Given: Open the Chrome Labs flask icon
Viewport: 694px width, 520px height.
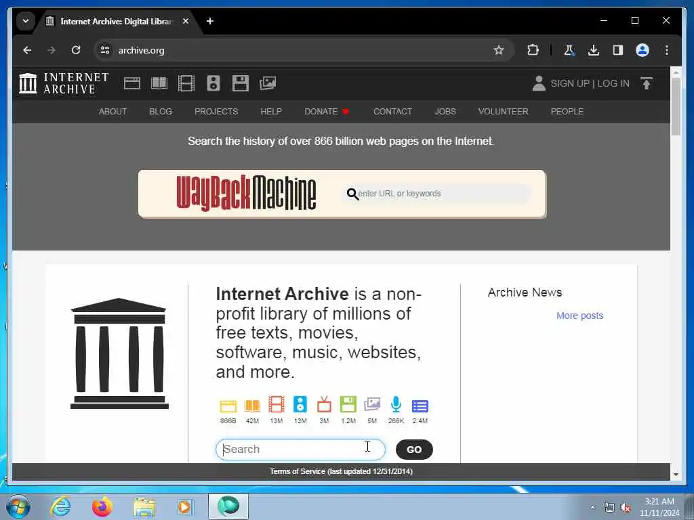Looking at the screenshot, I should [x=569, y=50].
